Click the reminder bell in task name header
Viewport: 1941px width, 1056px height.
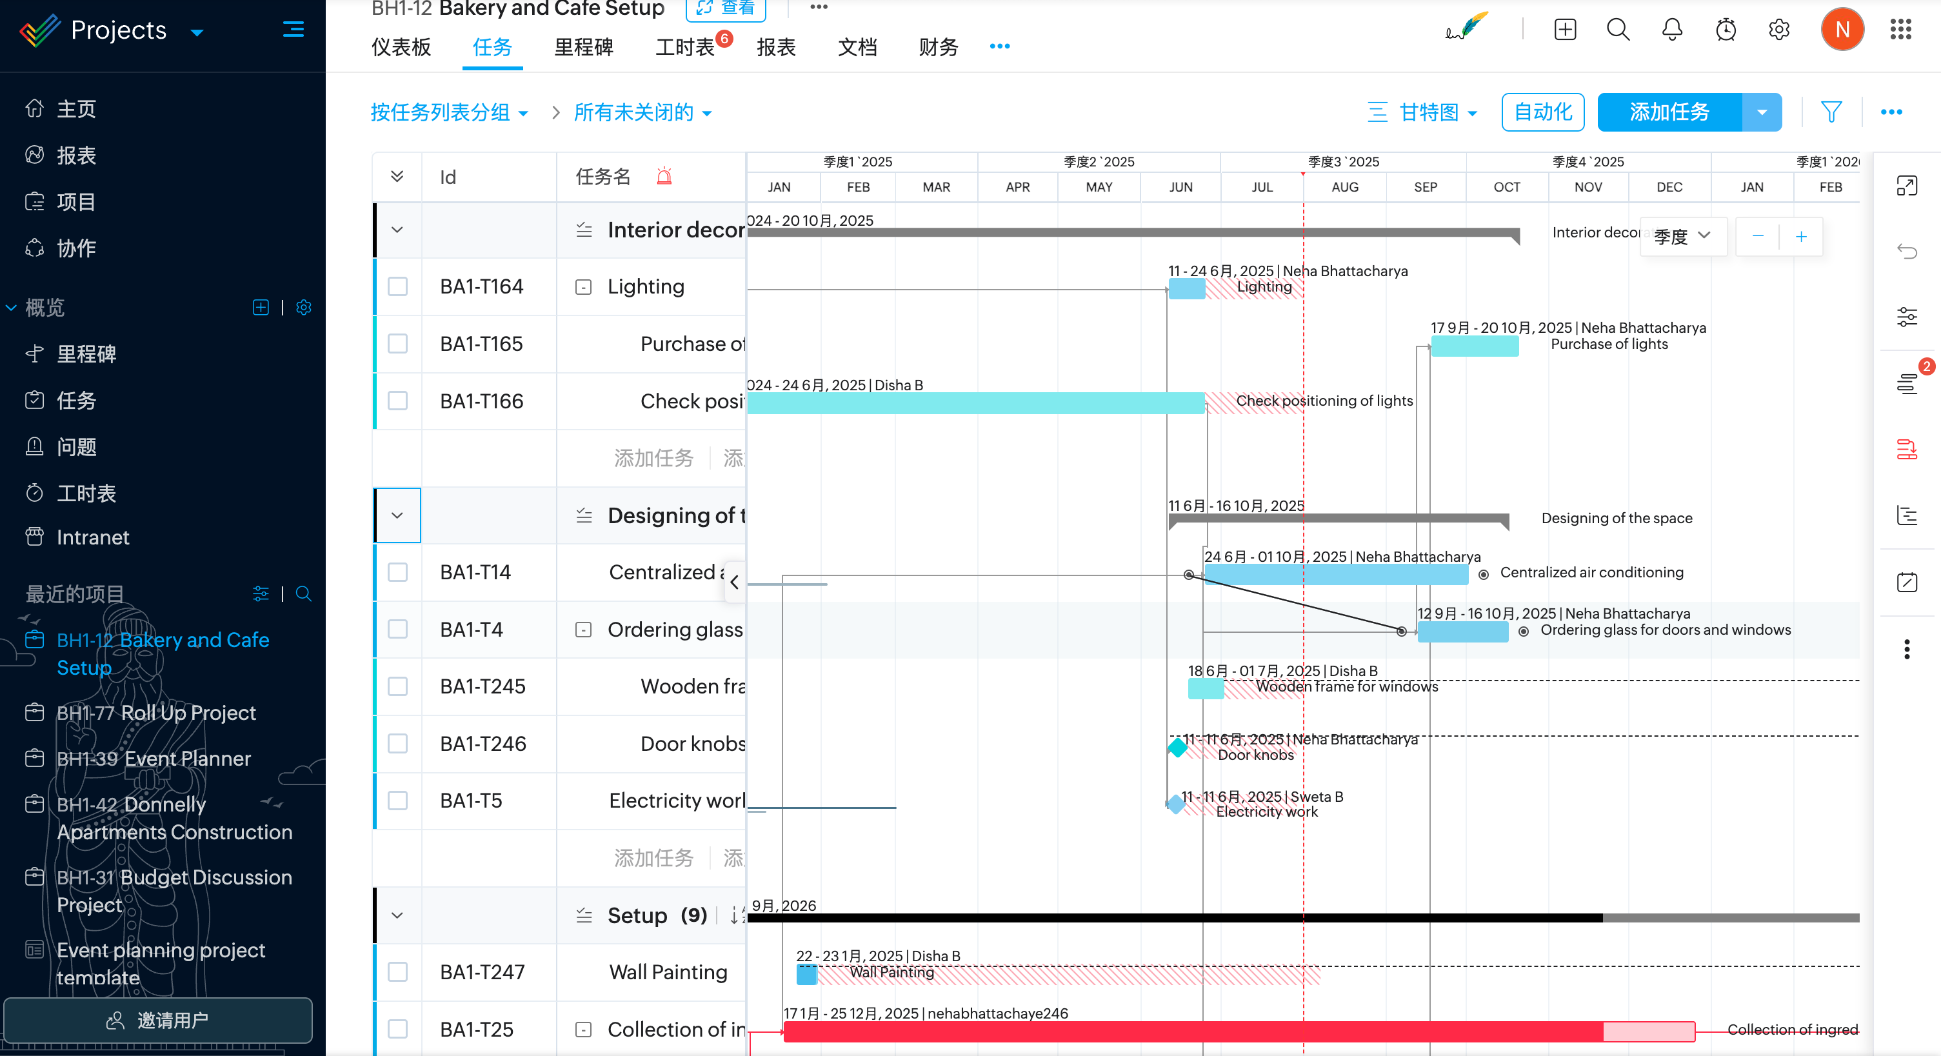(664, 177)
